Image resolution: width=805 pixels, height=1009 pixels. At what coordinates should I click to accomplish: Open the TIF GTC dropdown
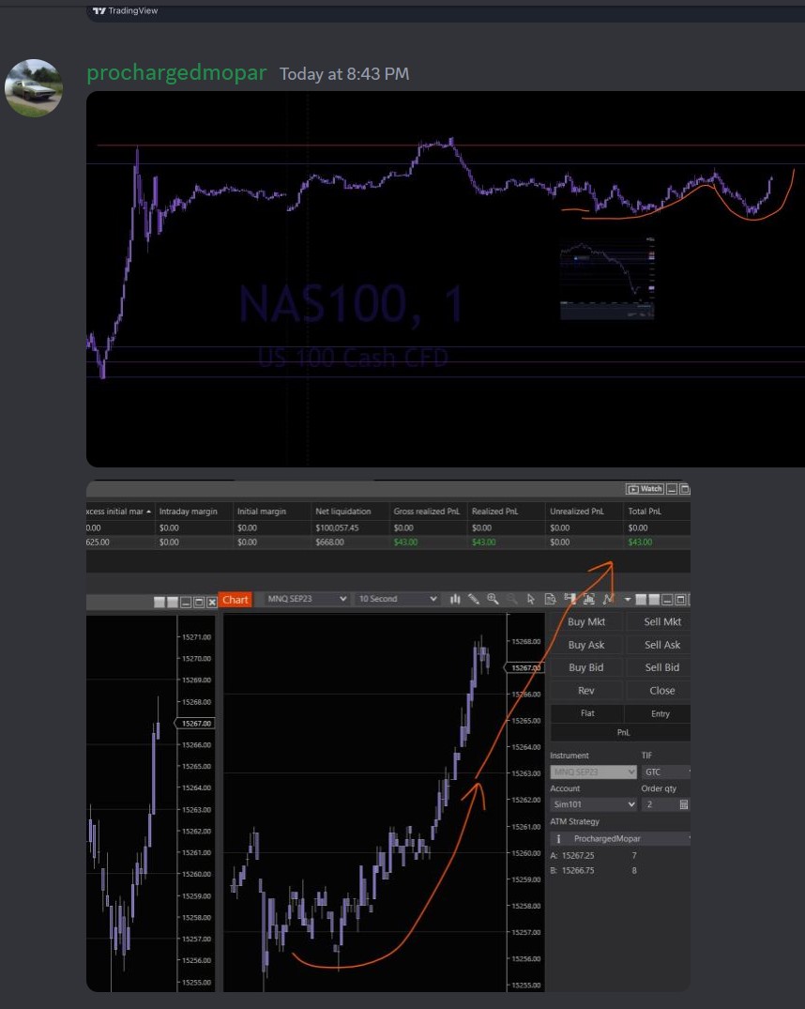(x=666, y=772)
